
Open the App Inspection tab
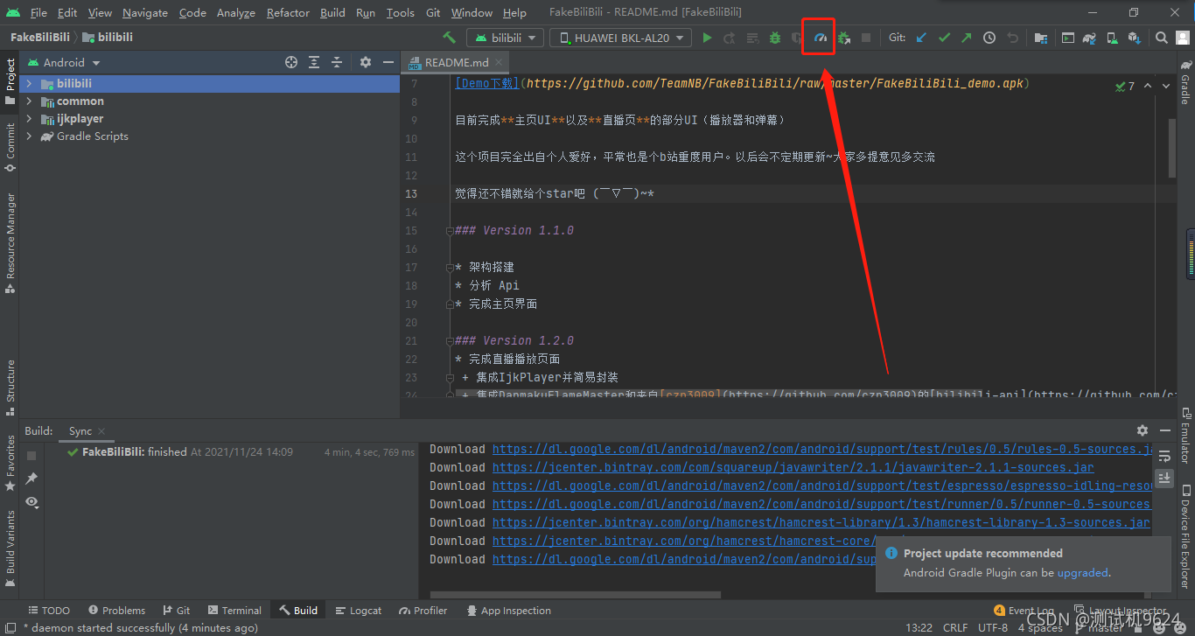[508, 611]
